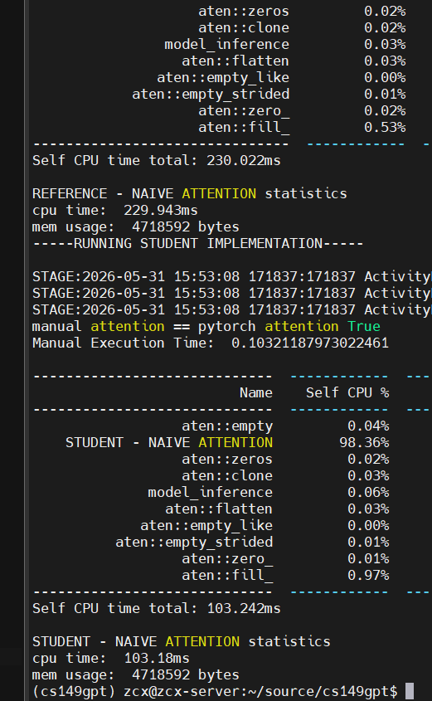Click the 0.97% value beside aten::fill_

coord(368,575)
